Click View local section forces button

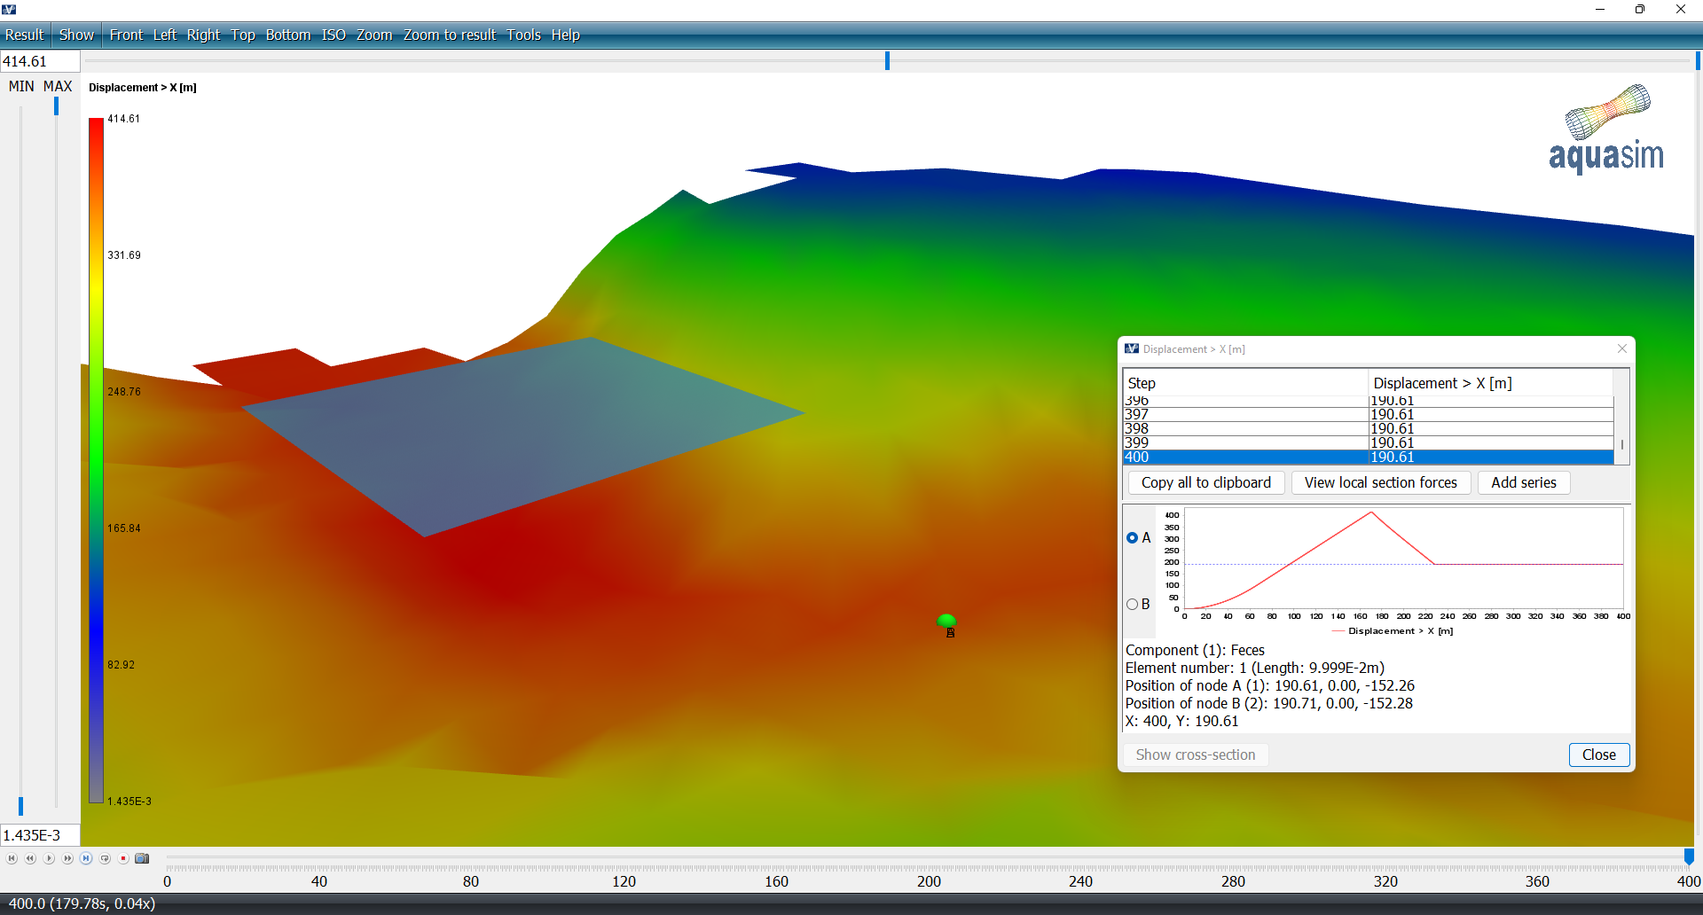[x=1381, y=482]
